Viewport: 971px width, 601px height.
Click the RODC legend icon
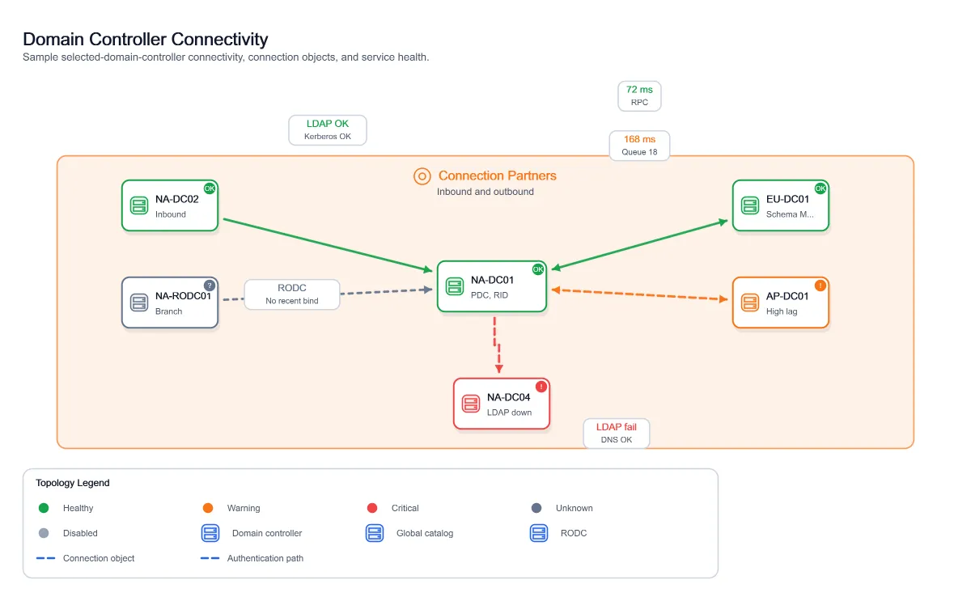[539, 533]
